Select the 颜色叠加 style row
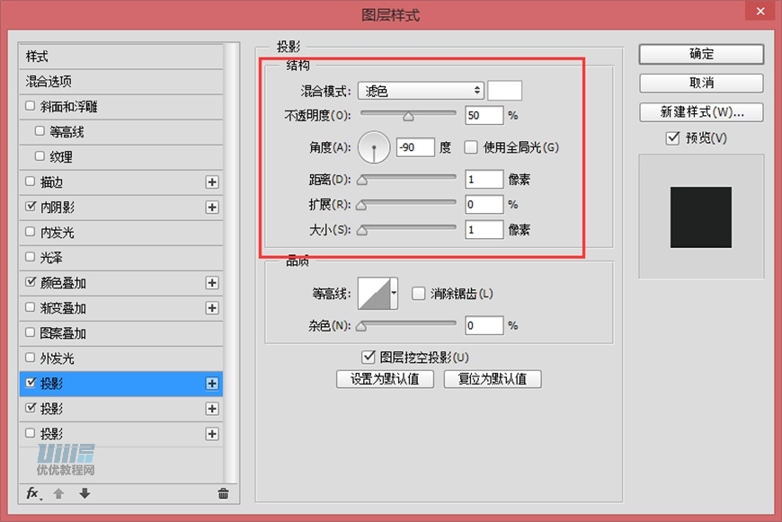 point(120,283)
